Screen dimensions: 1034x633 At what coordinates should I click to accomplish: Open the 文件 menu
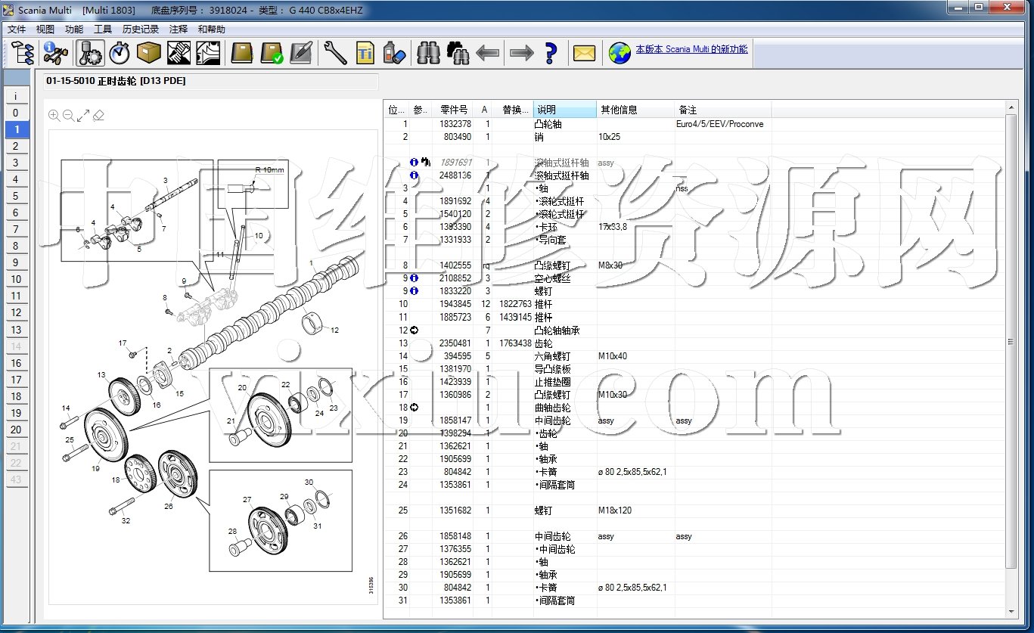(17, 29)
